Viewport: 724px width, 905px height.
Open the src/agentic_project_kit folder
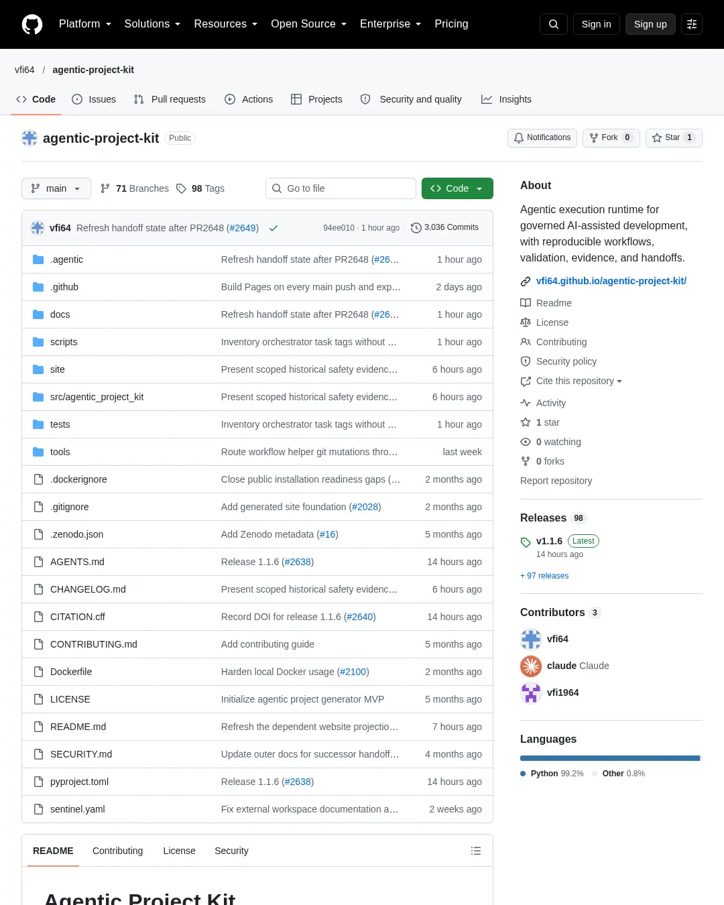[97, 397]
